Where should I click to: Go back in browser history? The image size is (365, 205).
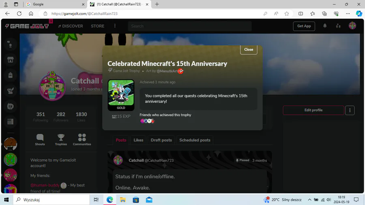7,13
